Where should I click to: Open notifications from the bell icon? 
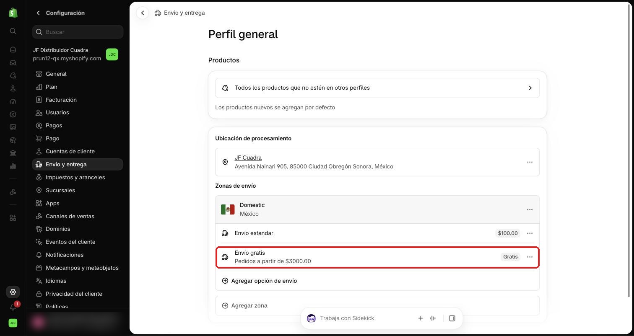point(13,308)
